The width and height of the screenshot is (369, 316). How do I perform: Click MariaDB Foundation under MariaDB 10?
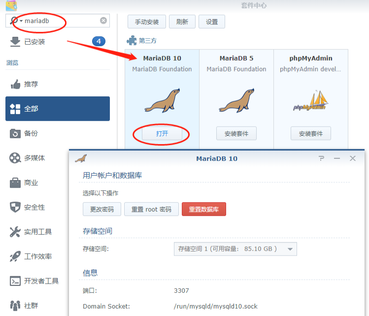pos(162,69)
